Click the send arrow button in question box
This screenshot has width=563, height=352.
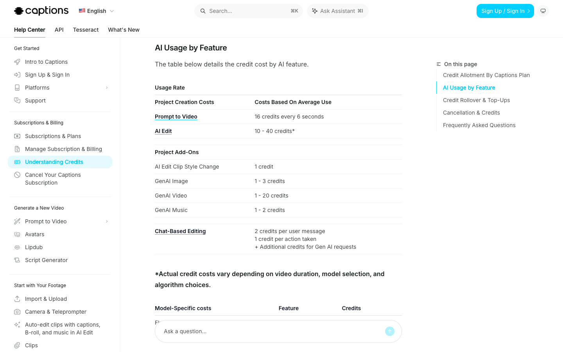(x=390, y=331)
